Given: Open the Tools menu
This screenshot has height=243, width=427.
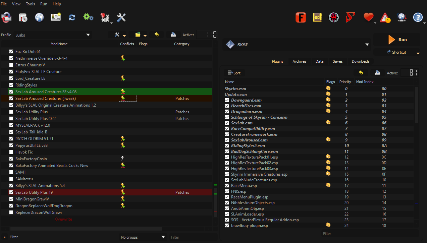Looking at the screenshot, I should coord(31,4).
